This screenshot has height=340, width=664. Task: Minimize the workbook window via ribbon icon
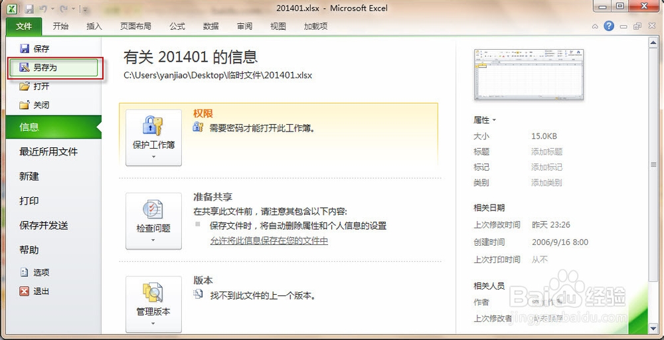(x=623, y=27)
